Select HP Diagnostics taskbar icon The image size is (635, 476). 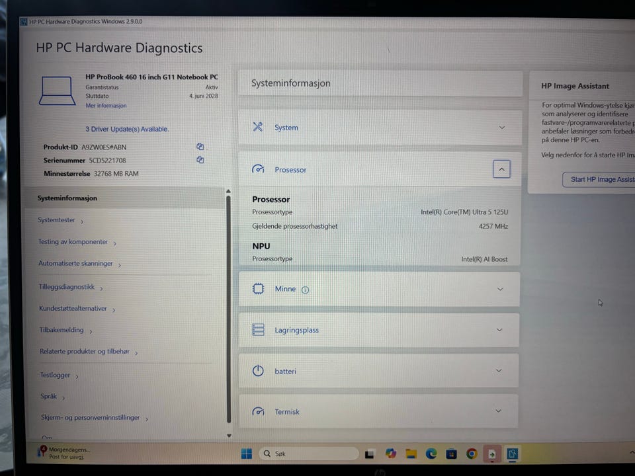512,454
